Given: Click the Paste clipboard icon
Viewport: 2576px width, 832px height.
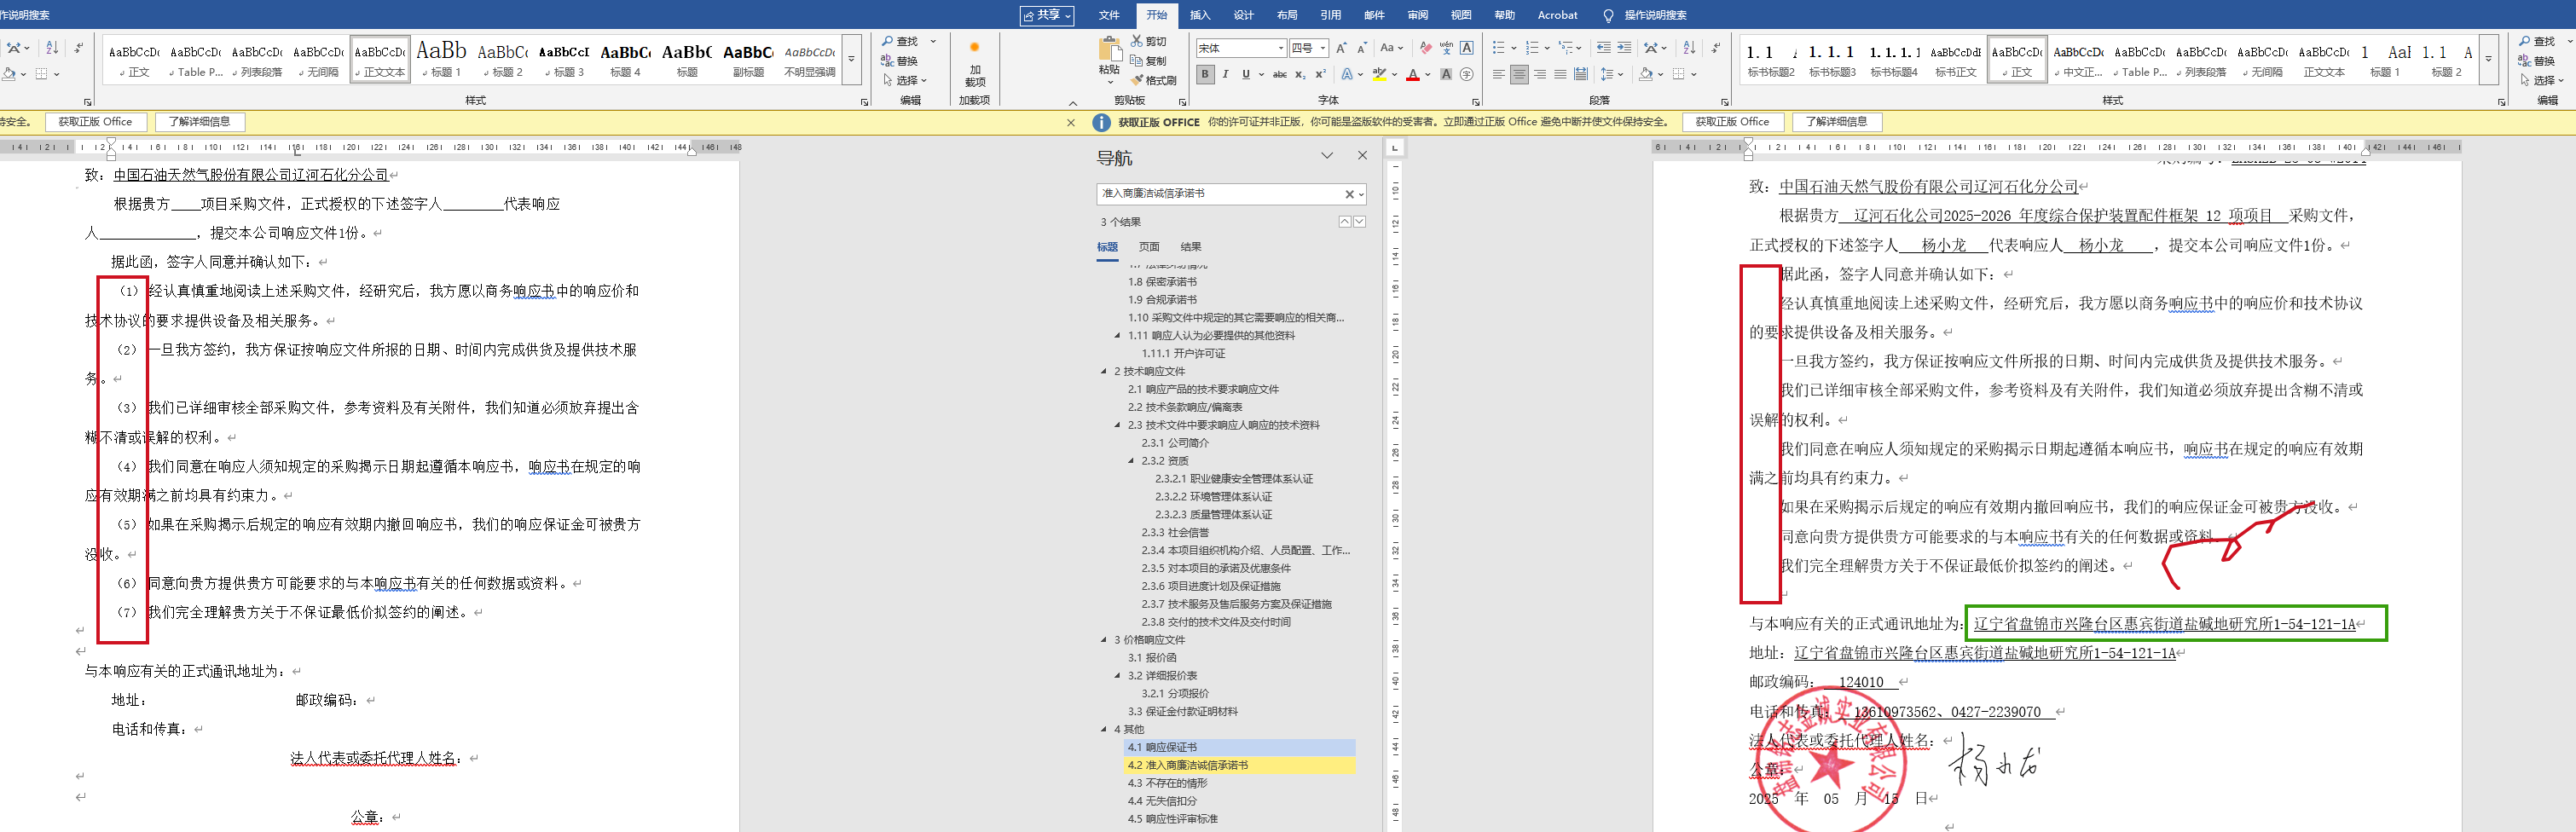Looking at the screenshot, I should pyautogui.click(x=1109, y=49).
